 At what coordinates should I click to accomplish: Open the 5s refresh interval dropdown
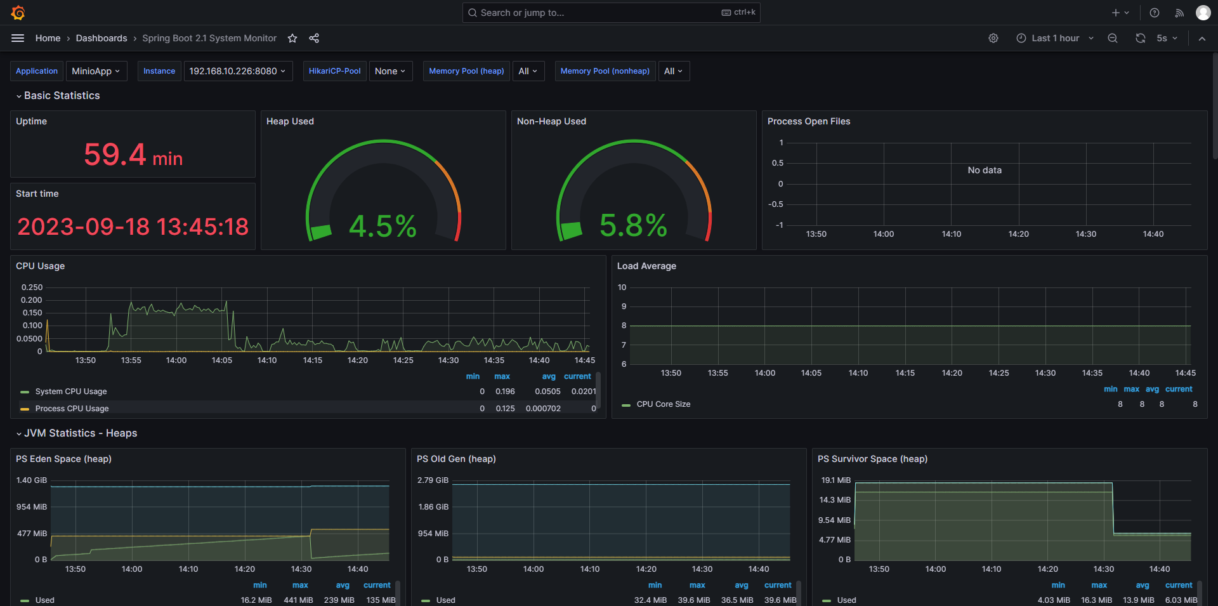click(x=1167, y=38)
